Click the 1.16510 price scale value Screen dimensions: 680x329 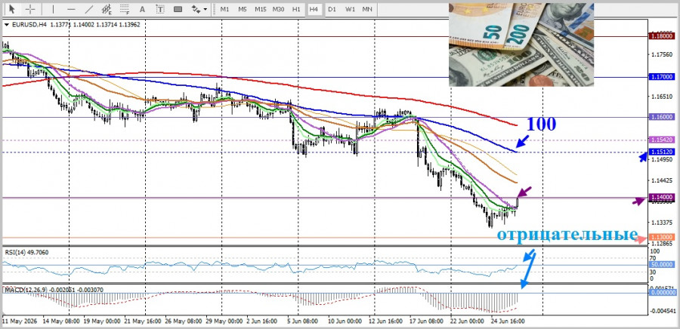(661, 97)
